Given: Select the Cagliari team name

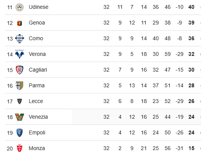Looking at the screenshot, I should (38, 70).
